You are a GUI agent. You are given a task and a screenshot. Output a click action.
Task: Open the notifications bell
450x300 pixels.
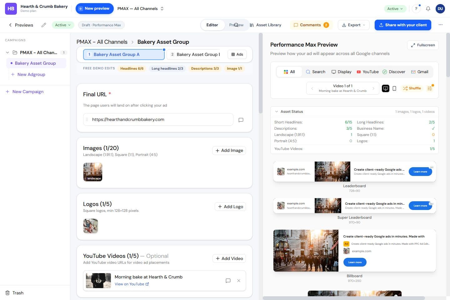pos(428,9)
